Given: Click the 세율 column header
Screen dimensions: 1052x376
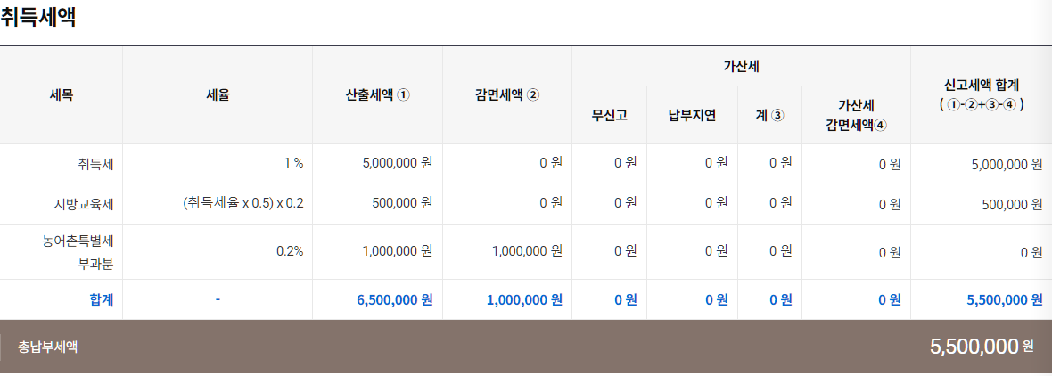Looking at the screenshot, I should [218, 95].
